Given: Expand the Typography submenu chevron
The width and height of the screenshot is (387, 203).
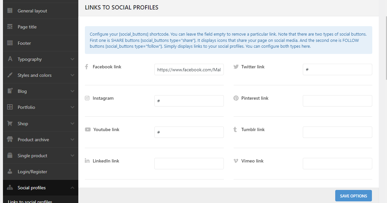Looking at the screenshot, I should (72, 59).
